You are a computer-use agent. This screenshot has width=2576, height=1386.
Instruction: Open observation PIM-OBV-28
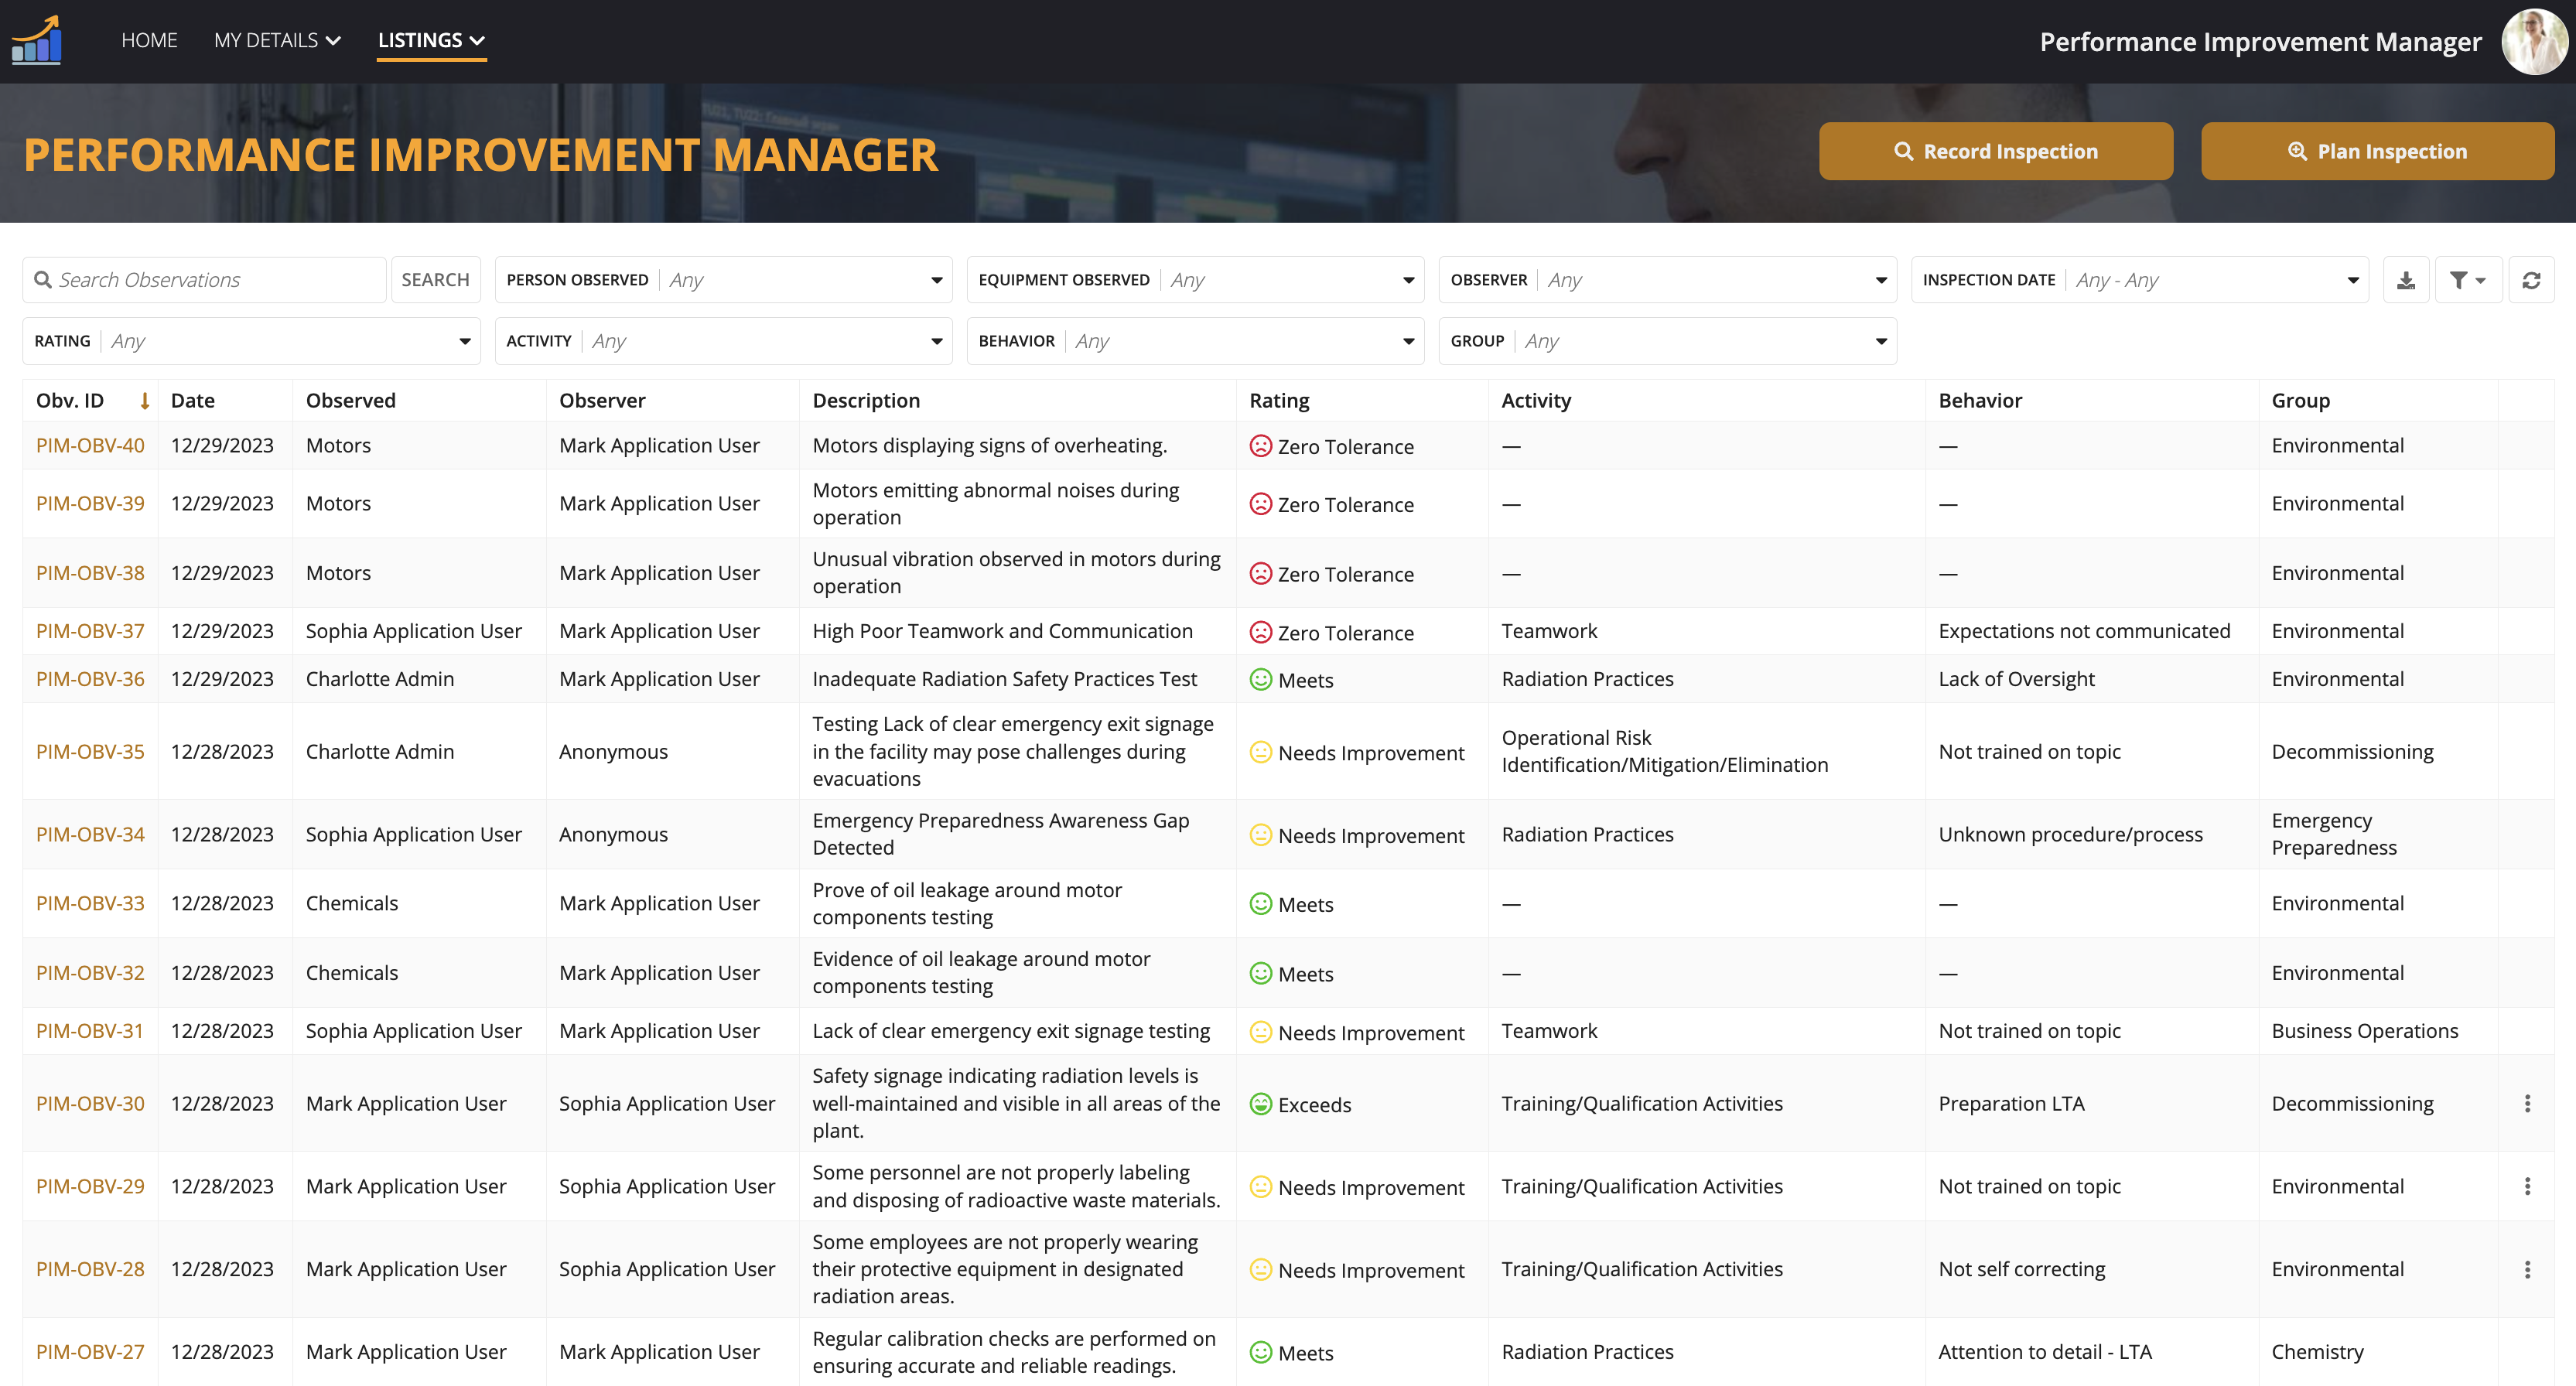pos(90,1269)
